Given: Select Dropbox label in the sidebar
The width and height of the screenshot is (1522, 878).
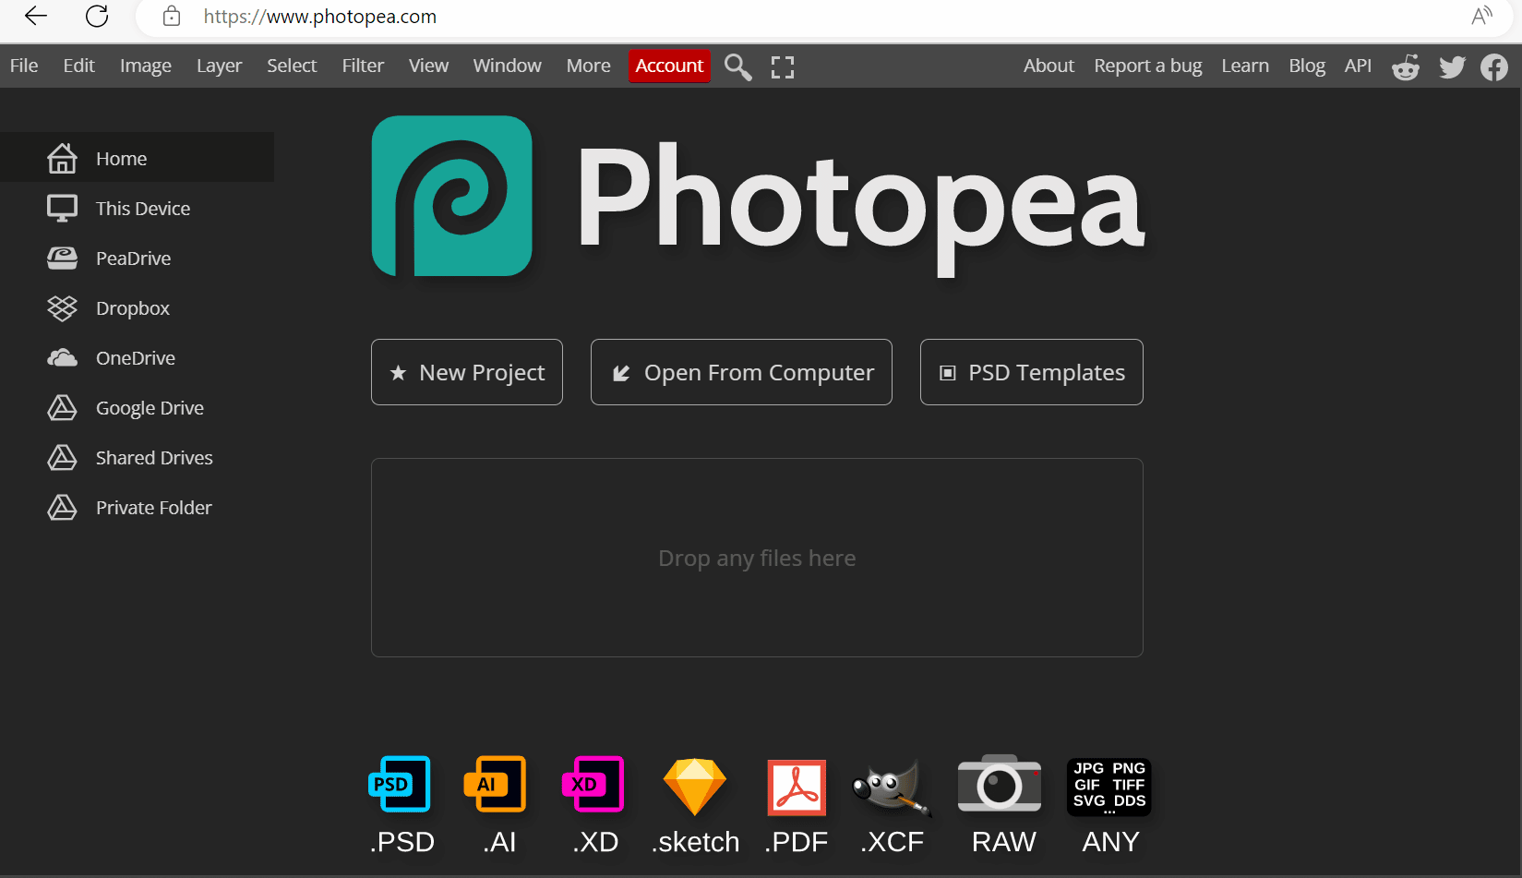Looking at the screenshot, I should [133, 308].
